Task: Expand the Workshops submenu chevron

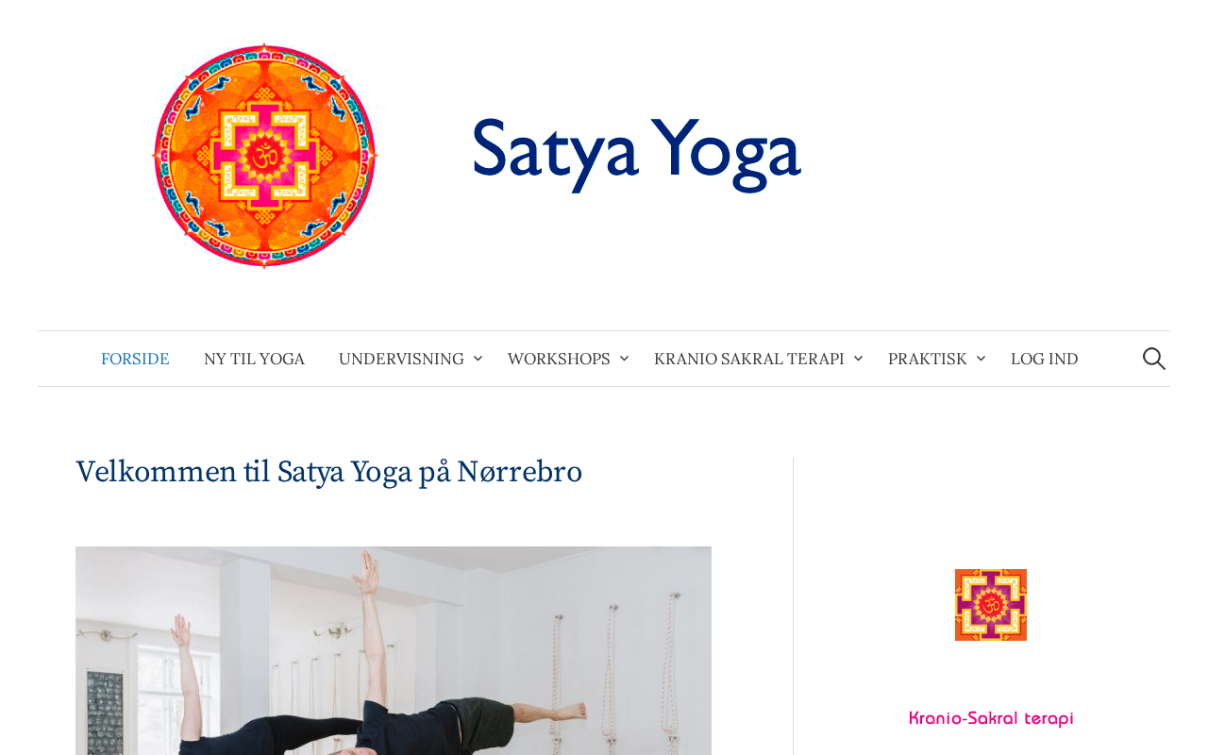Action: [624, 359]
